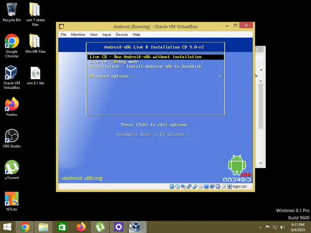Select Install Android-x86 to harddisk entry
The height and width of the screenshot is (233, 311).
(x=155, y=66)
